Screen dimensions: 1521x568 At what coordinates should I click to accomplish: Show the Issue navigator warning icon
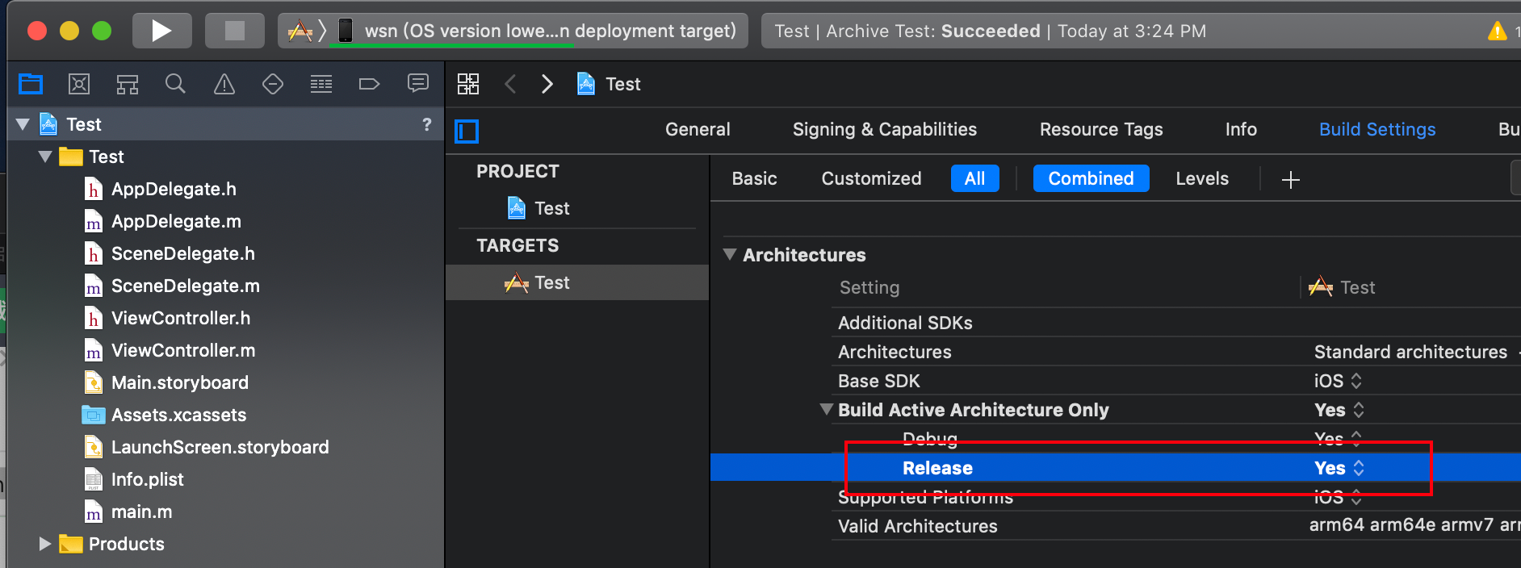[x=224, y=84]
